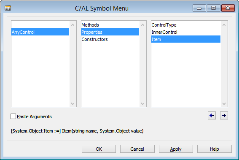Minimize the C/AL Symbol Menu window
The image size is (239, 160).
pyautogui.click(x=199, y=8)
